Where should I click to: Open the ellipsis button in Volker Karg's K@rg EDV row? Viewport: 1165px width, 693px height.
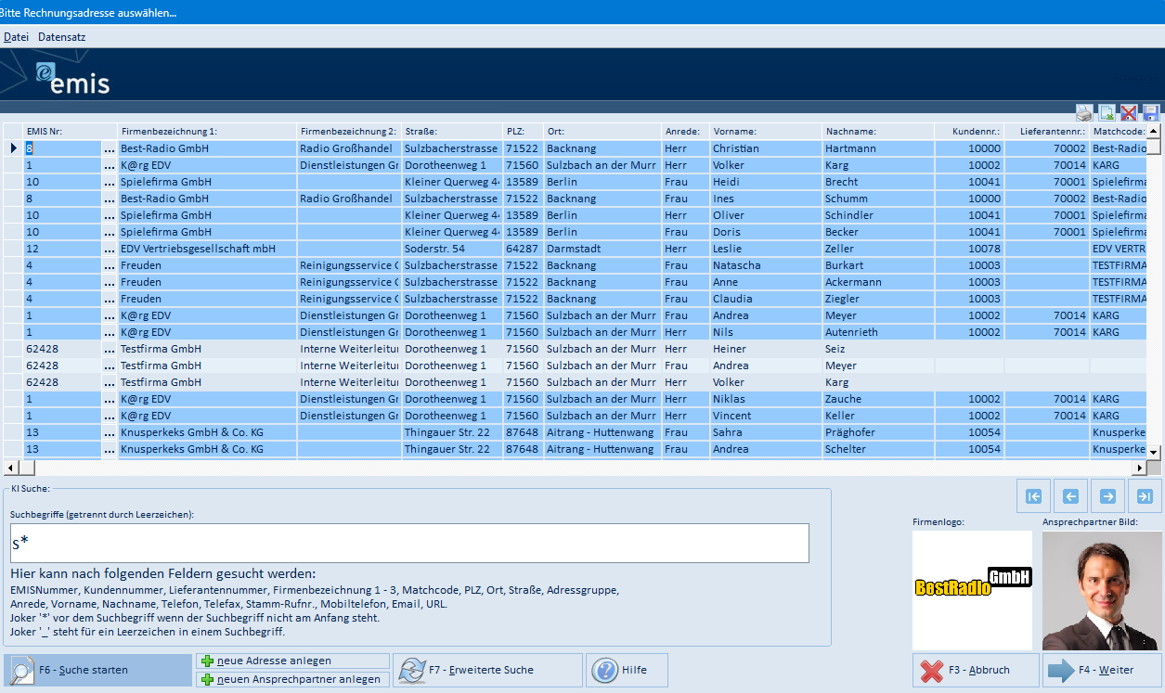click(x=110, y=165)
